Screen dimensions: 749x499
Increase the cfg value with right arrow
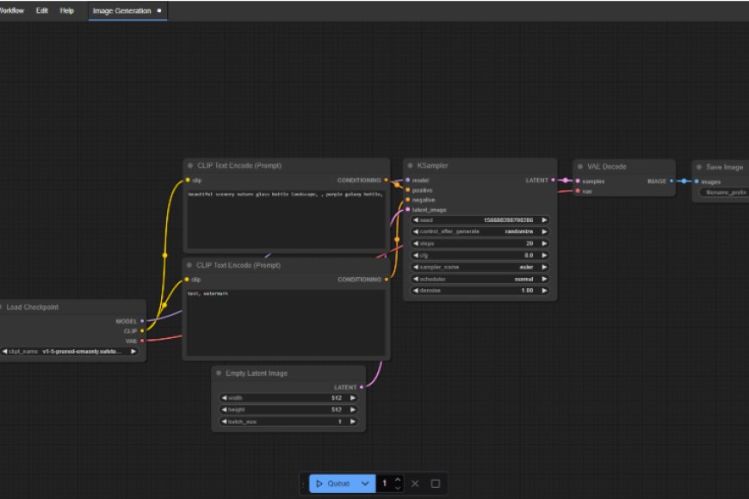pyautogui.click(x=544, y=256)
